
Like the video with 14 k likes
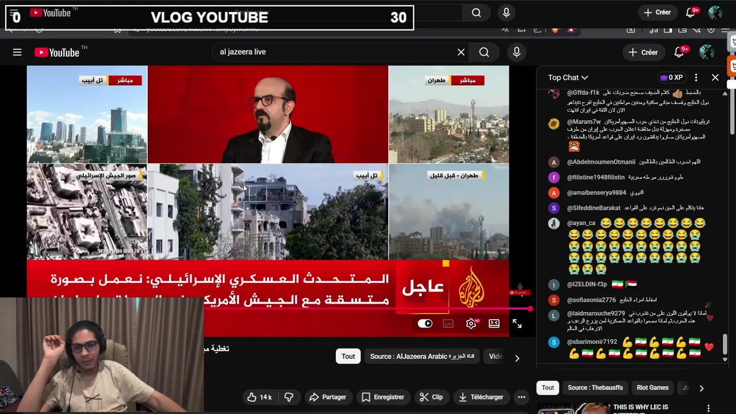259,397
